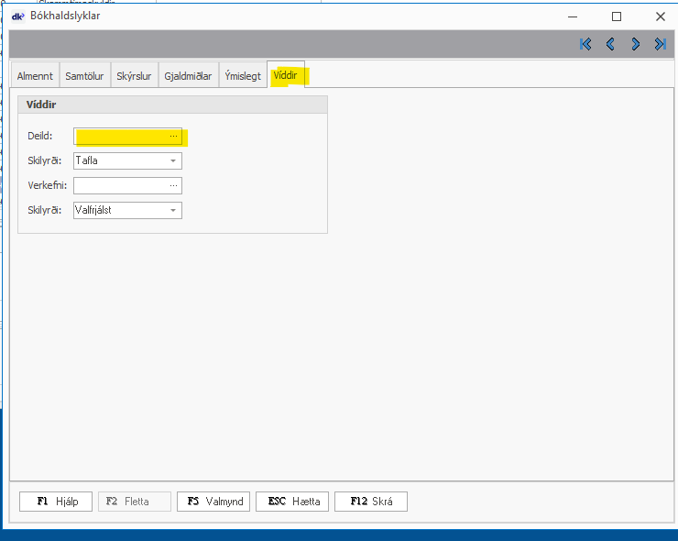Image resolution: width=678 pixels, height=541 pixels.
Task: Open the F5 Valmynd menu button
Action: tap(213, 502)
